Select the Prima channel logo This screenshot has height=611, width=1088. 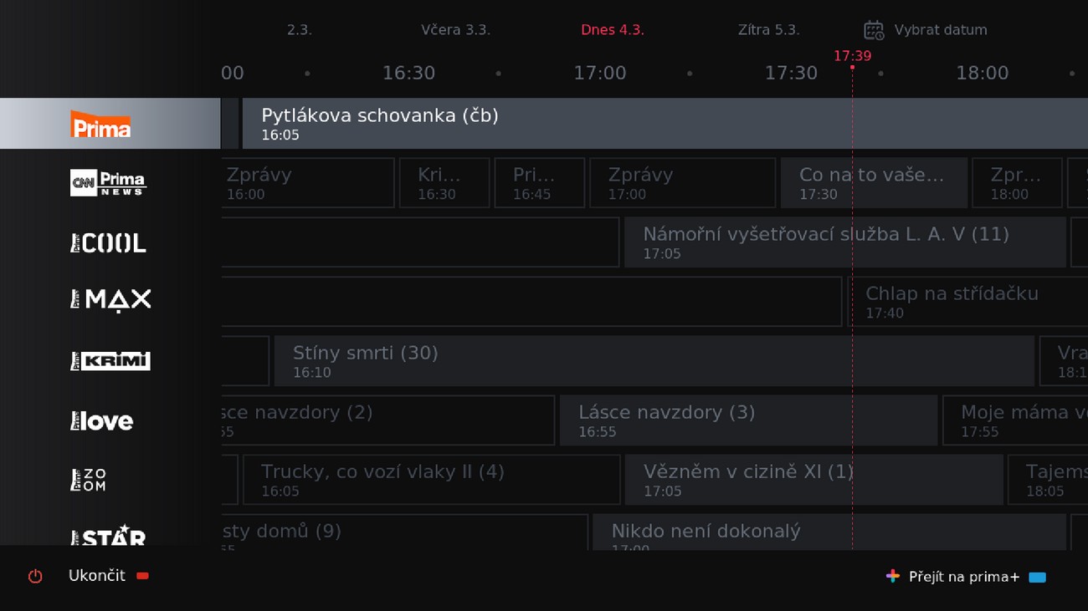click(x=100, y=124)
